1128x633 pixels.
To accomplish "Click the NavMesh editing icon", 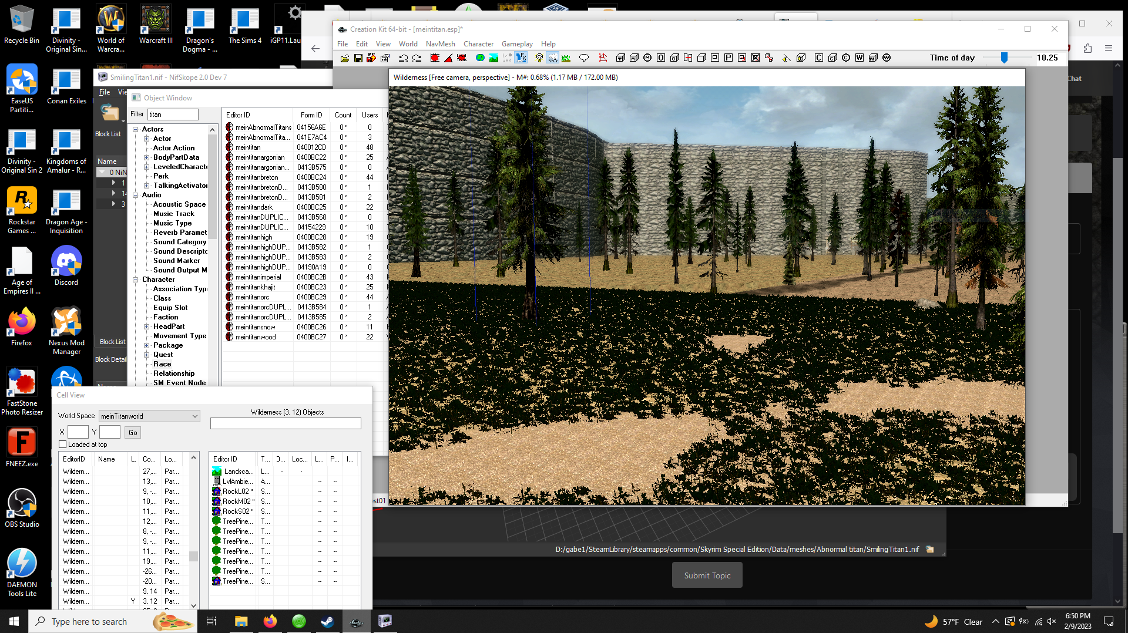I will pos(603,58).
